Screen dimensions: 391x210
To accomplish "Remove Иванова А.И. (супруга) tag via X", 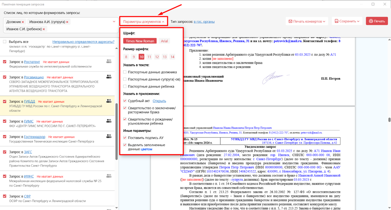I will 67,22.
